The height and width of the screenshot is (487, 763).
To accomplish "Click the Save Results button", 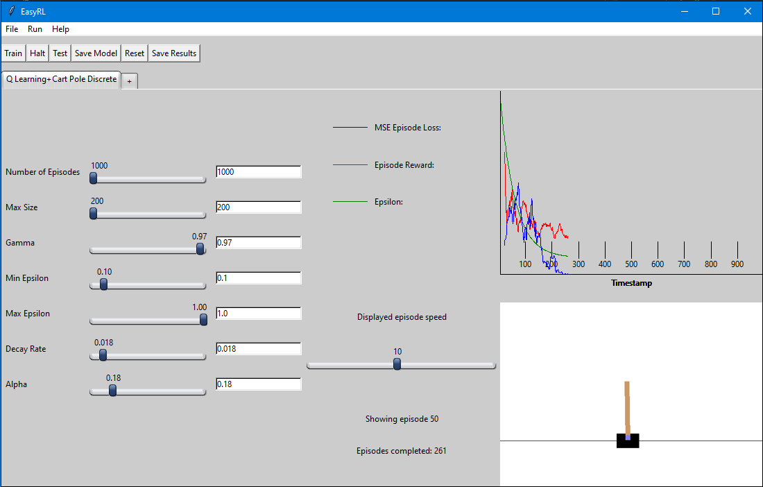I will click(x=173, y=53).
